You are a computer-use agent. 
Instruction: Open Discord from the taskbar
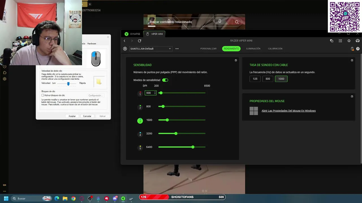click(x=115, y=198)
